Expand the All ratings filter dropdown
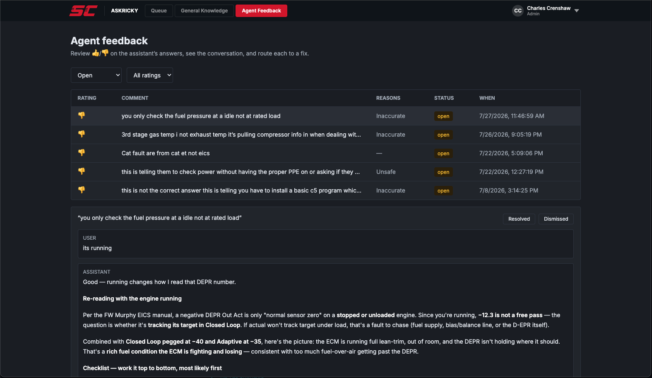Screen dimensions: 652x378 coord(150,75)
